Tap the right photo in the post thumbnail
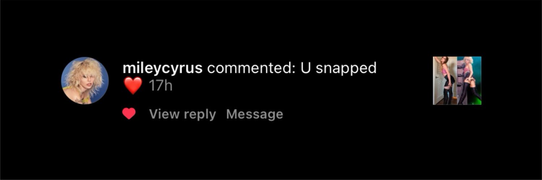Screen dimensions: 542x180 point(469,81)
